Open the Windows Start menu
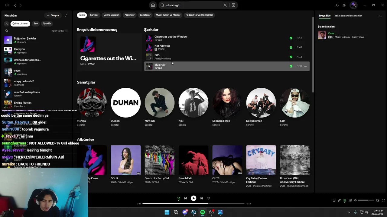 167,212
